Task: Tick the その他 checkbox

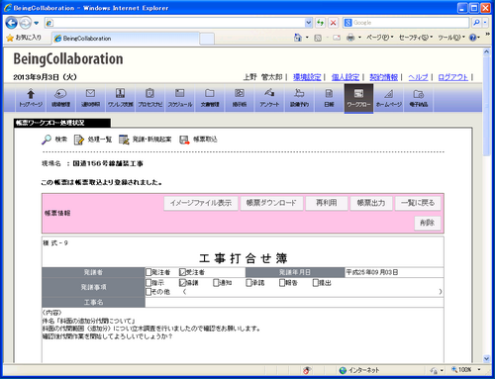Action: click(148, 292)
